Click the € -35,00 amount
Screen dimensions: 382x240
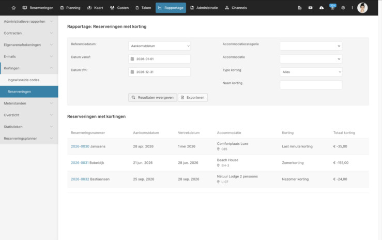pyautogui.click(x=340, y=146)
